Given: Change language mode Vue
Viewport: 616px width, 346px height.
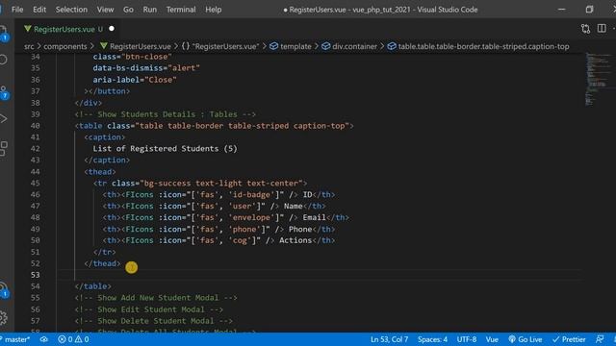Looking at the screenshot, I should (492, 339).
